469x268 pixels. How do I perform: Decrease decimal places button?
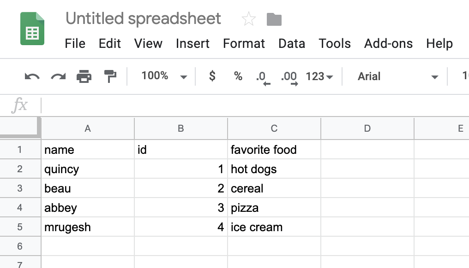tap(262, 77)
